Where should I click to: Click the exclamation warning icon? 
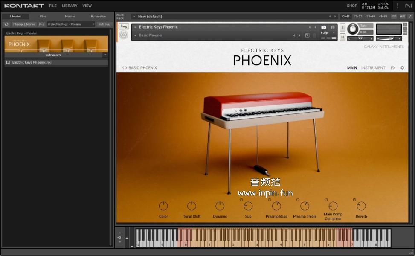[398, 6]
